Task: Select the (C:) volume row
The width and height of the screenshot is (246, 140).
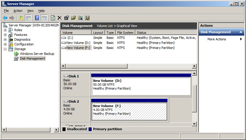Action: (x=129, y=38)
